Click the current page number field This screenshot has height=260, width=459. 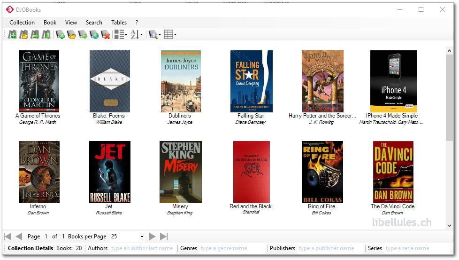(x=46, y=236)
